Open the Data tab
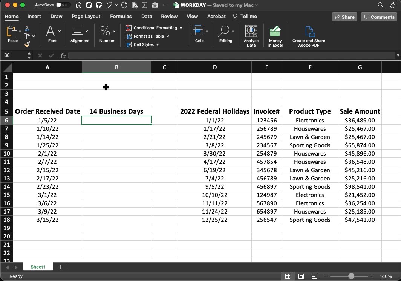 click(x=147, y=16)
